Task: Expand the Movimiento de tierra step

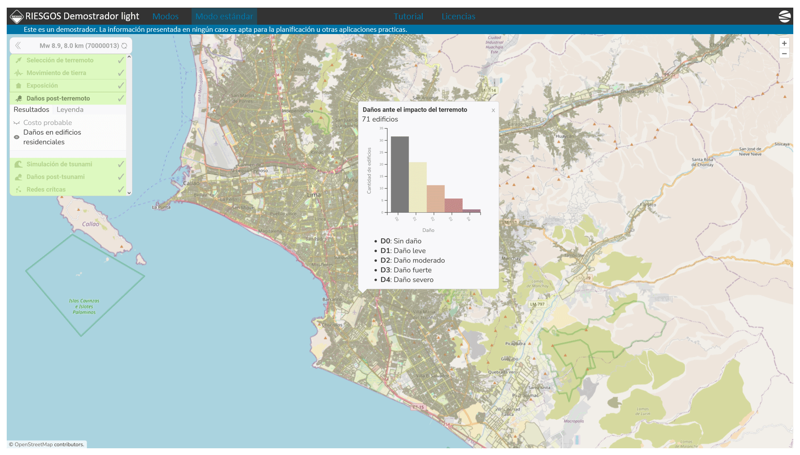Action: [x=56, y=73]
